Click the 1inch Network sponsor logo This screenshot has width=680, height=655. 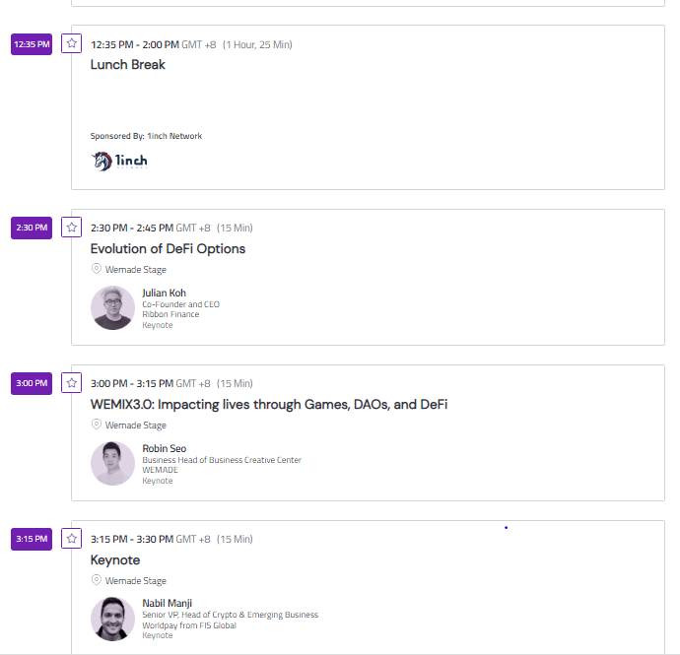[x=119, y=162]
